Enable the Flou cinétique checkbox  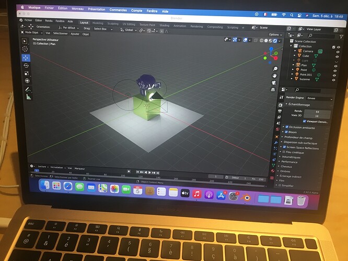click(284, 152)
